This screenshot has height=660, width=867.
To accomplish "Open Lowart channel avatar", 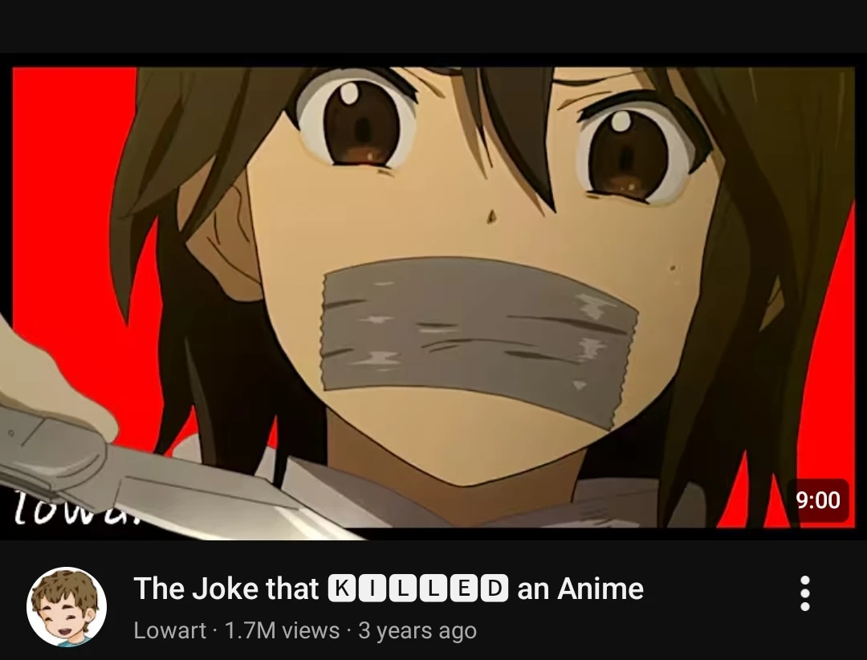I will pos(67,607).
